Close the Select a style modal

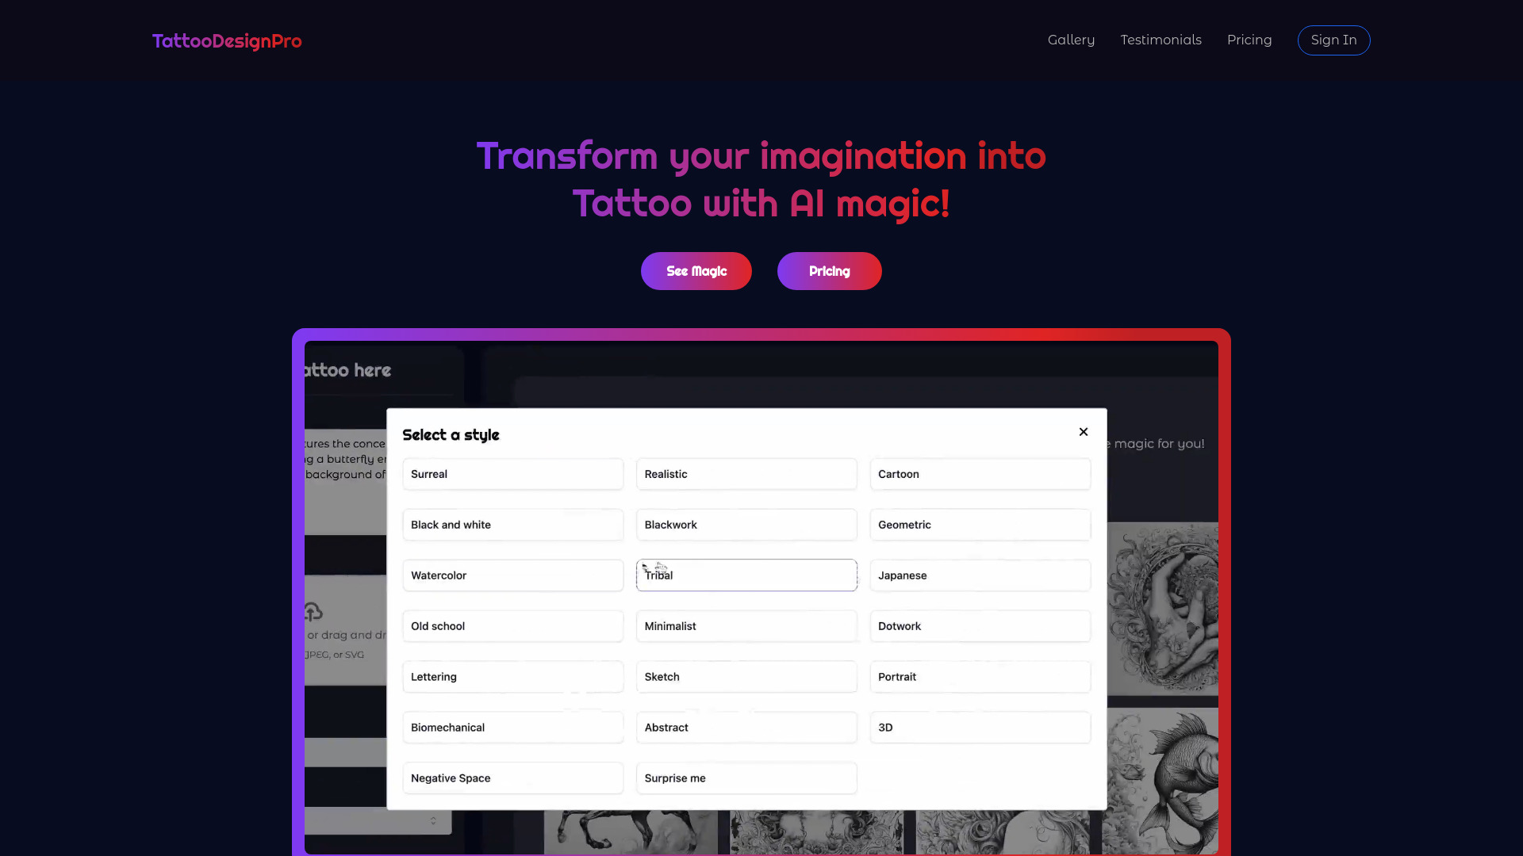(1084, 432)
